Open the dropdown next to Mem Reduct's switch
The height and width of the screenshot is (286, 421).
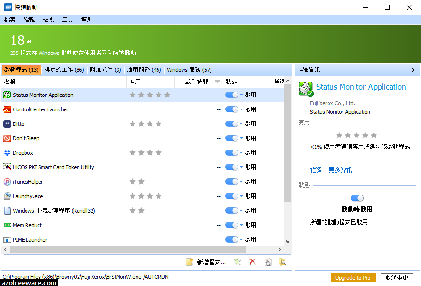pyautogui.click(x=240, y=225)
